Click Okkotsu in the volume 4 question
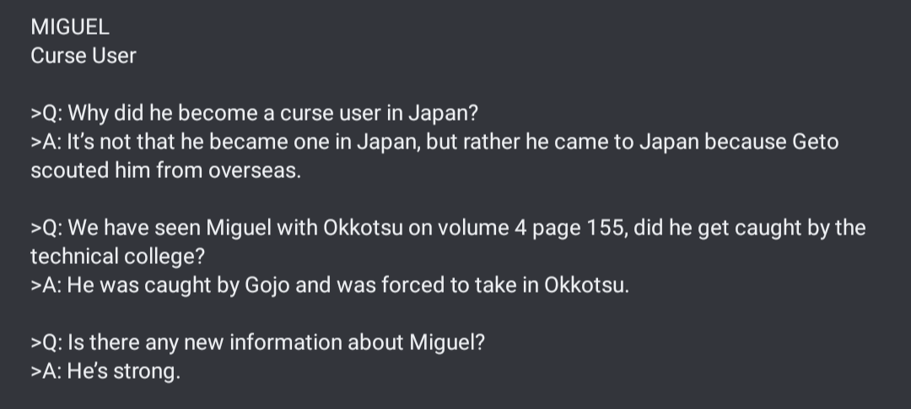Viewport: 911px width, 409px height. [363, 227]
